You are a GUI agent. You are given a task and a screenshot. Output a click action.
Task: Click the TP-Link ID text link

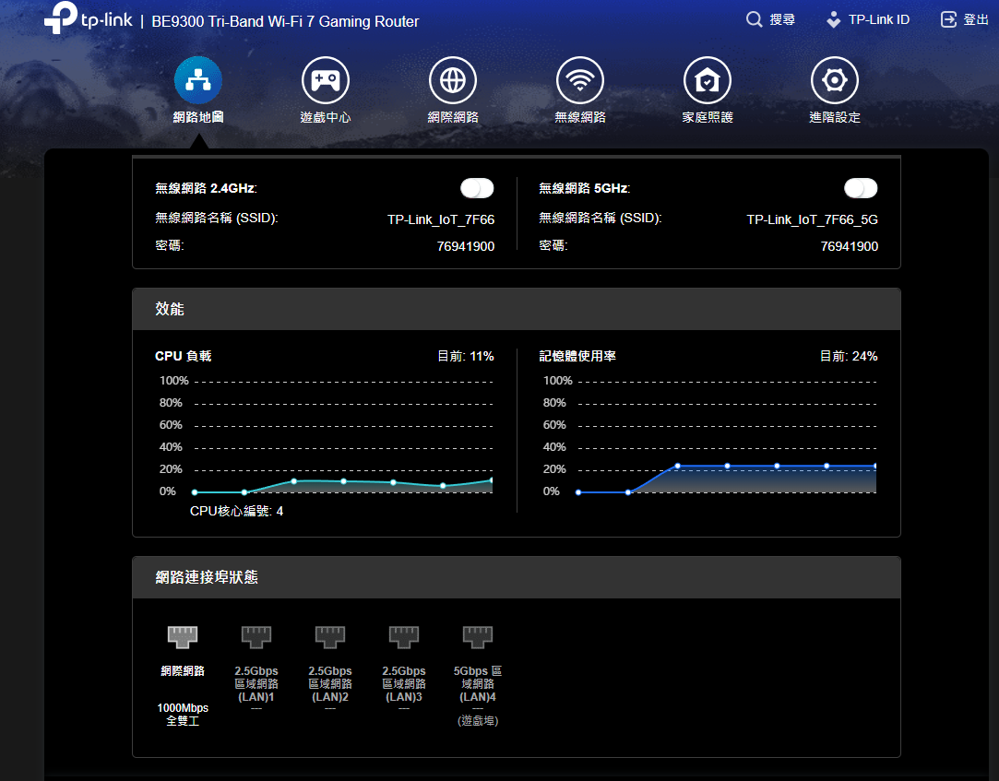click(x=878, y=19)
